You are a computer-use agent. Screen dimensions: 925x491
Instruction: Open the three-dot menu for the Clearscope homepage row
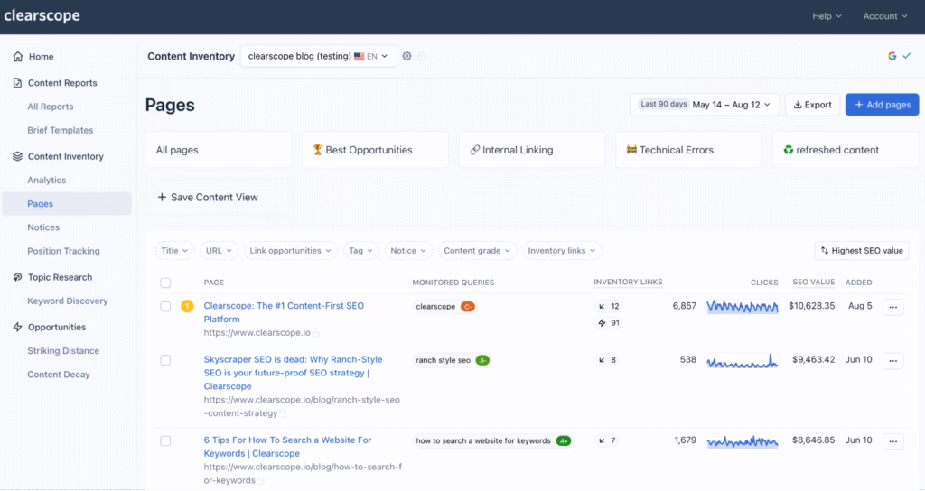click(892, 307)
